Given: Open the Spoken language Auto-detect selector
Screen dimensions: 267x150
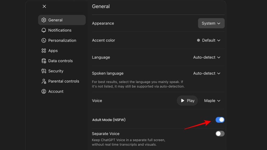Looking at the screenshot, I should tap(207, 73).
